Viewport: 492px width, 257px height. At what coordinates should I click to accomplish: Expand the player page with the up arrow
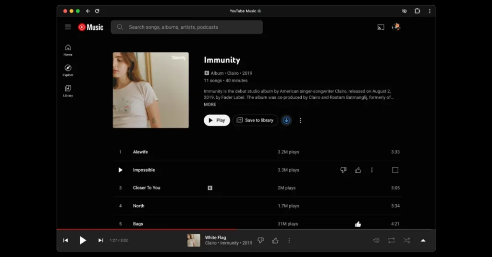tap(423, 240)
